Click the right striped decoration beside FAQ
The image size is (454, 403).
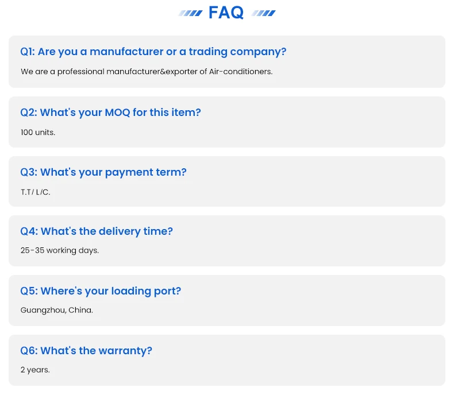point(264,13)
